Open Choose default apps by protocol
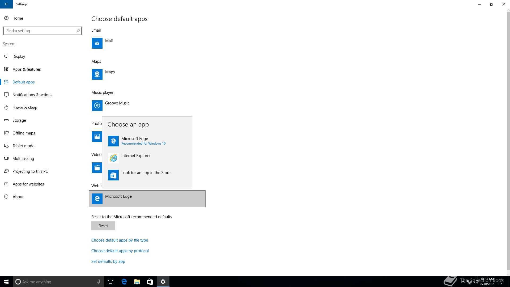Viewport: 510px width, 287px height. (120, 251)
